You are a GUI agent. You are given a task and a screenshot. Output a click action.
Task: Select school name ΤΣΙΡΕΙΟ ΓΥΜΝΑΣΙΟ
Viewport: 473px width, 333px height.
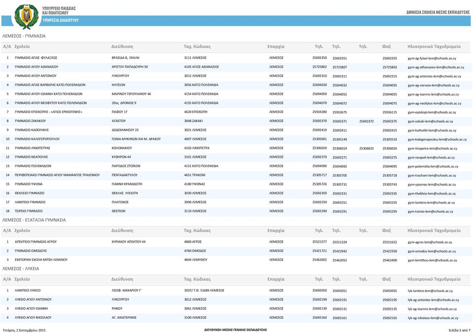click(29, 211)
